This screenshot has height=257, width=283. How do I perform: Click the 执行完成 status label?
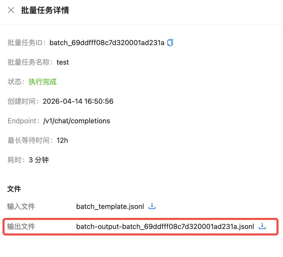(x=42, y=82)
